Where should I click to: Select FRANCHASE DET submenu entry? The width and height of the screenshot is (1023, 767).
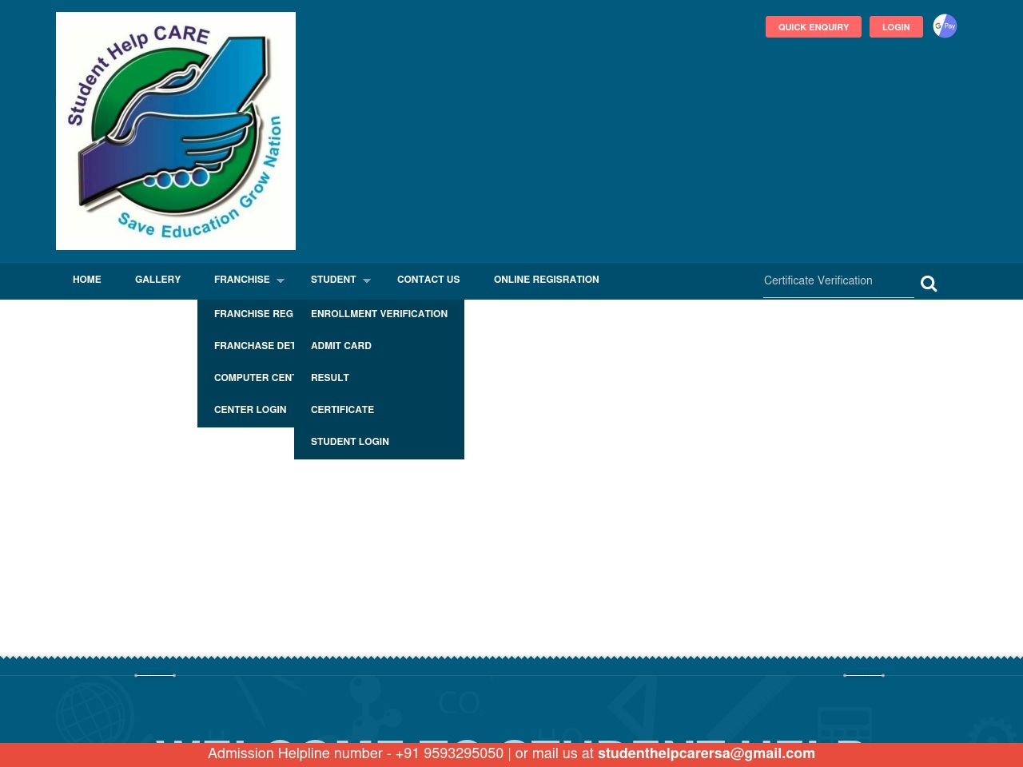click(x=246, y=346)
